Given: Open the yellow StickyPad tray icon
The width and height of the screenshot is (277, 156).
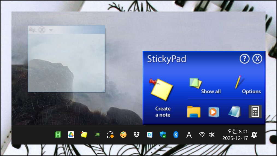Looking at the screenshot, I should pyautogui.click(x=84, y=135).
